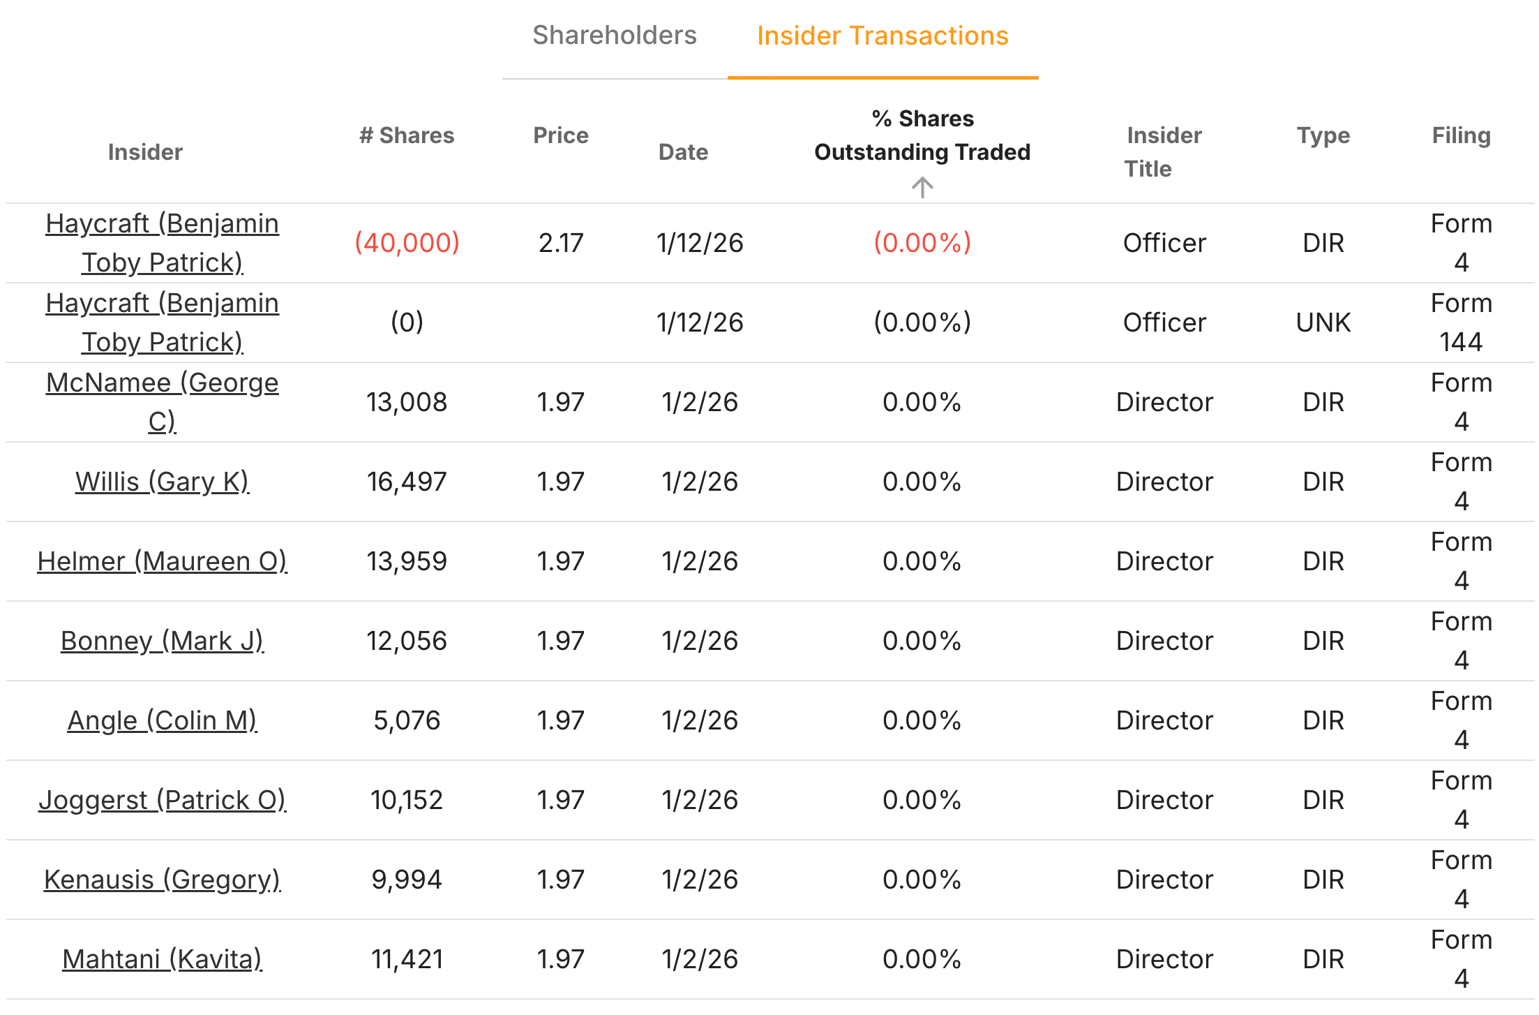Open Haycraft (Benjamin Toby Patrick) insider profile

(162, 243)
